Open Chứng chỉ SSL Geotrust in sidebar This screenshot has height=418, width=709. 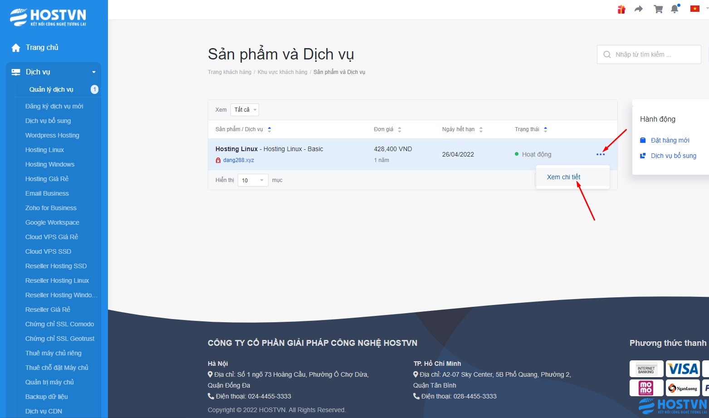pyautogui.click(x=60, y=339)
